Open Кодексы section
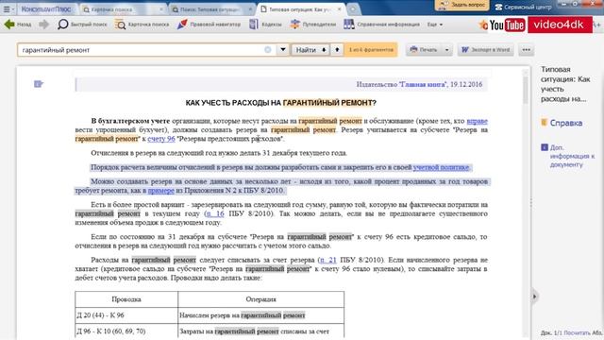The height and width of the screenshot is (340, 604). [x=265, y=25]
